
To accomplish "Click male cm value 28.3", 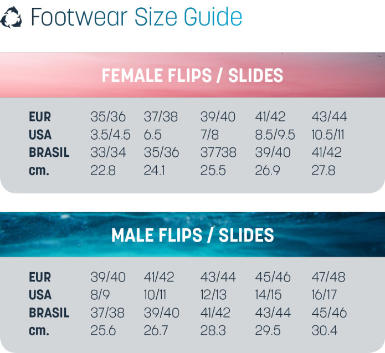I will pyautogui.click(x=213, y=331).
